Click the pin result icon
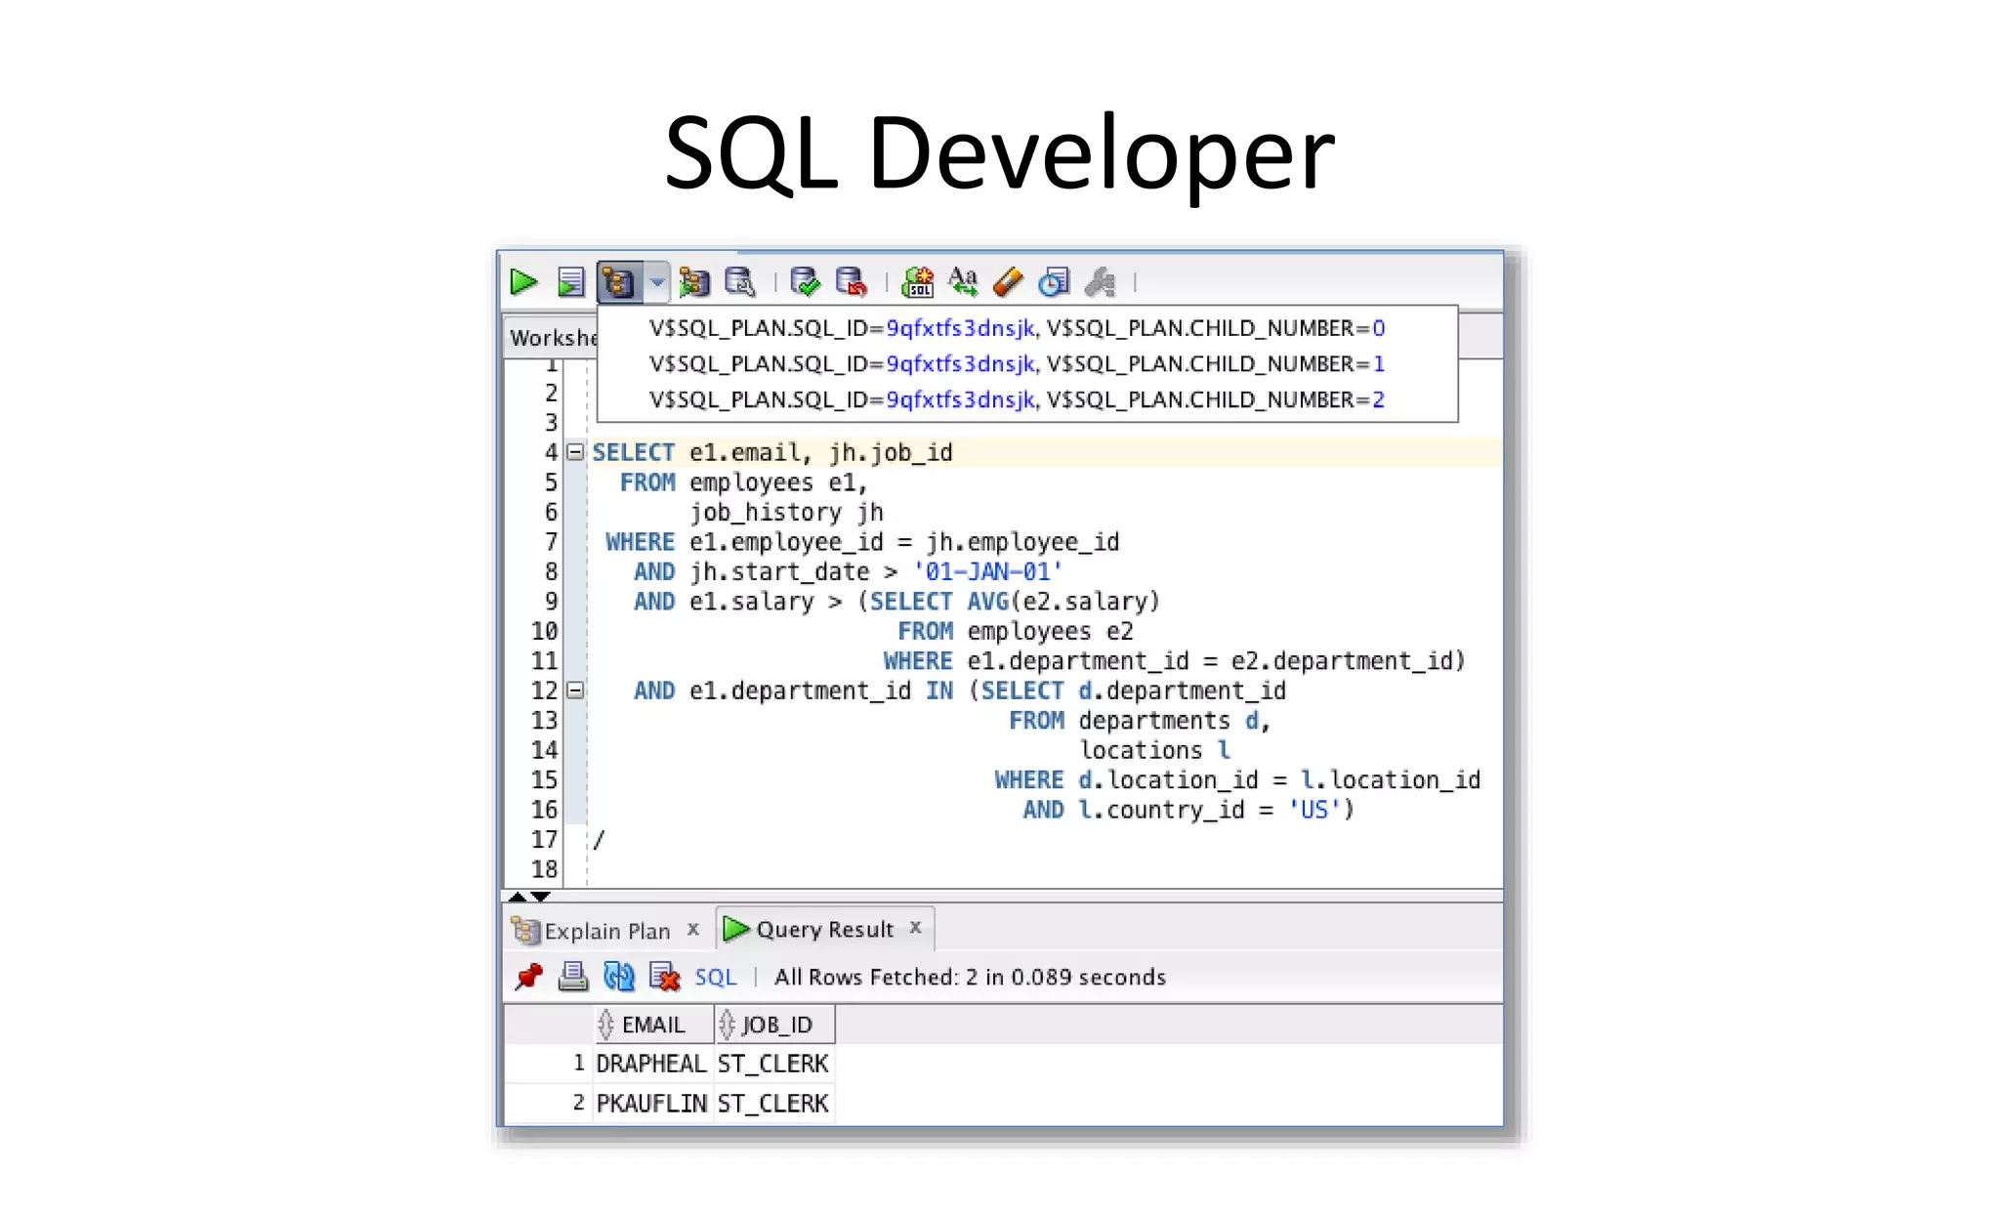 [528, 977]
